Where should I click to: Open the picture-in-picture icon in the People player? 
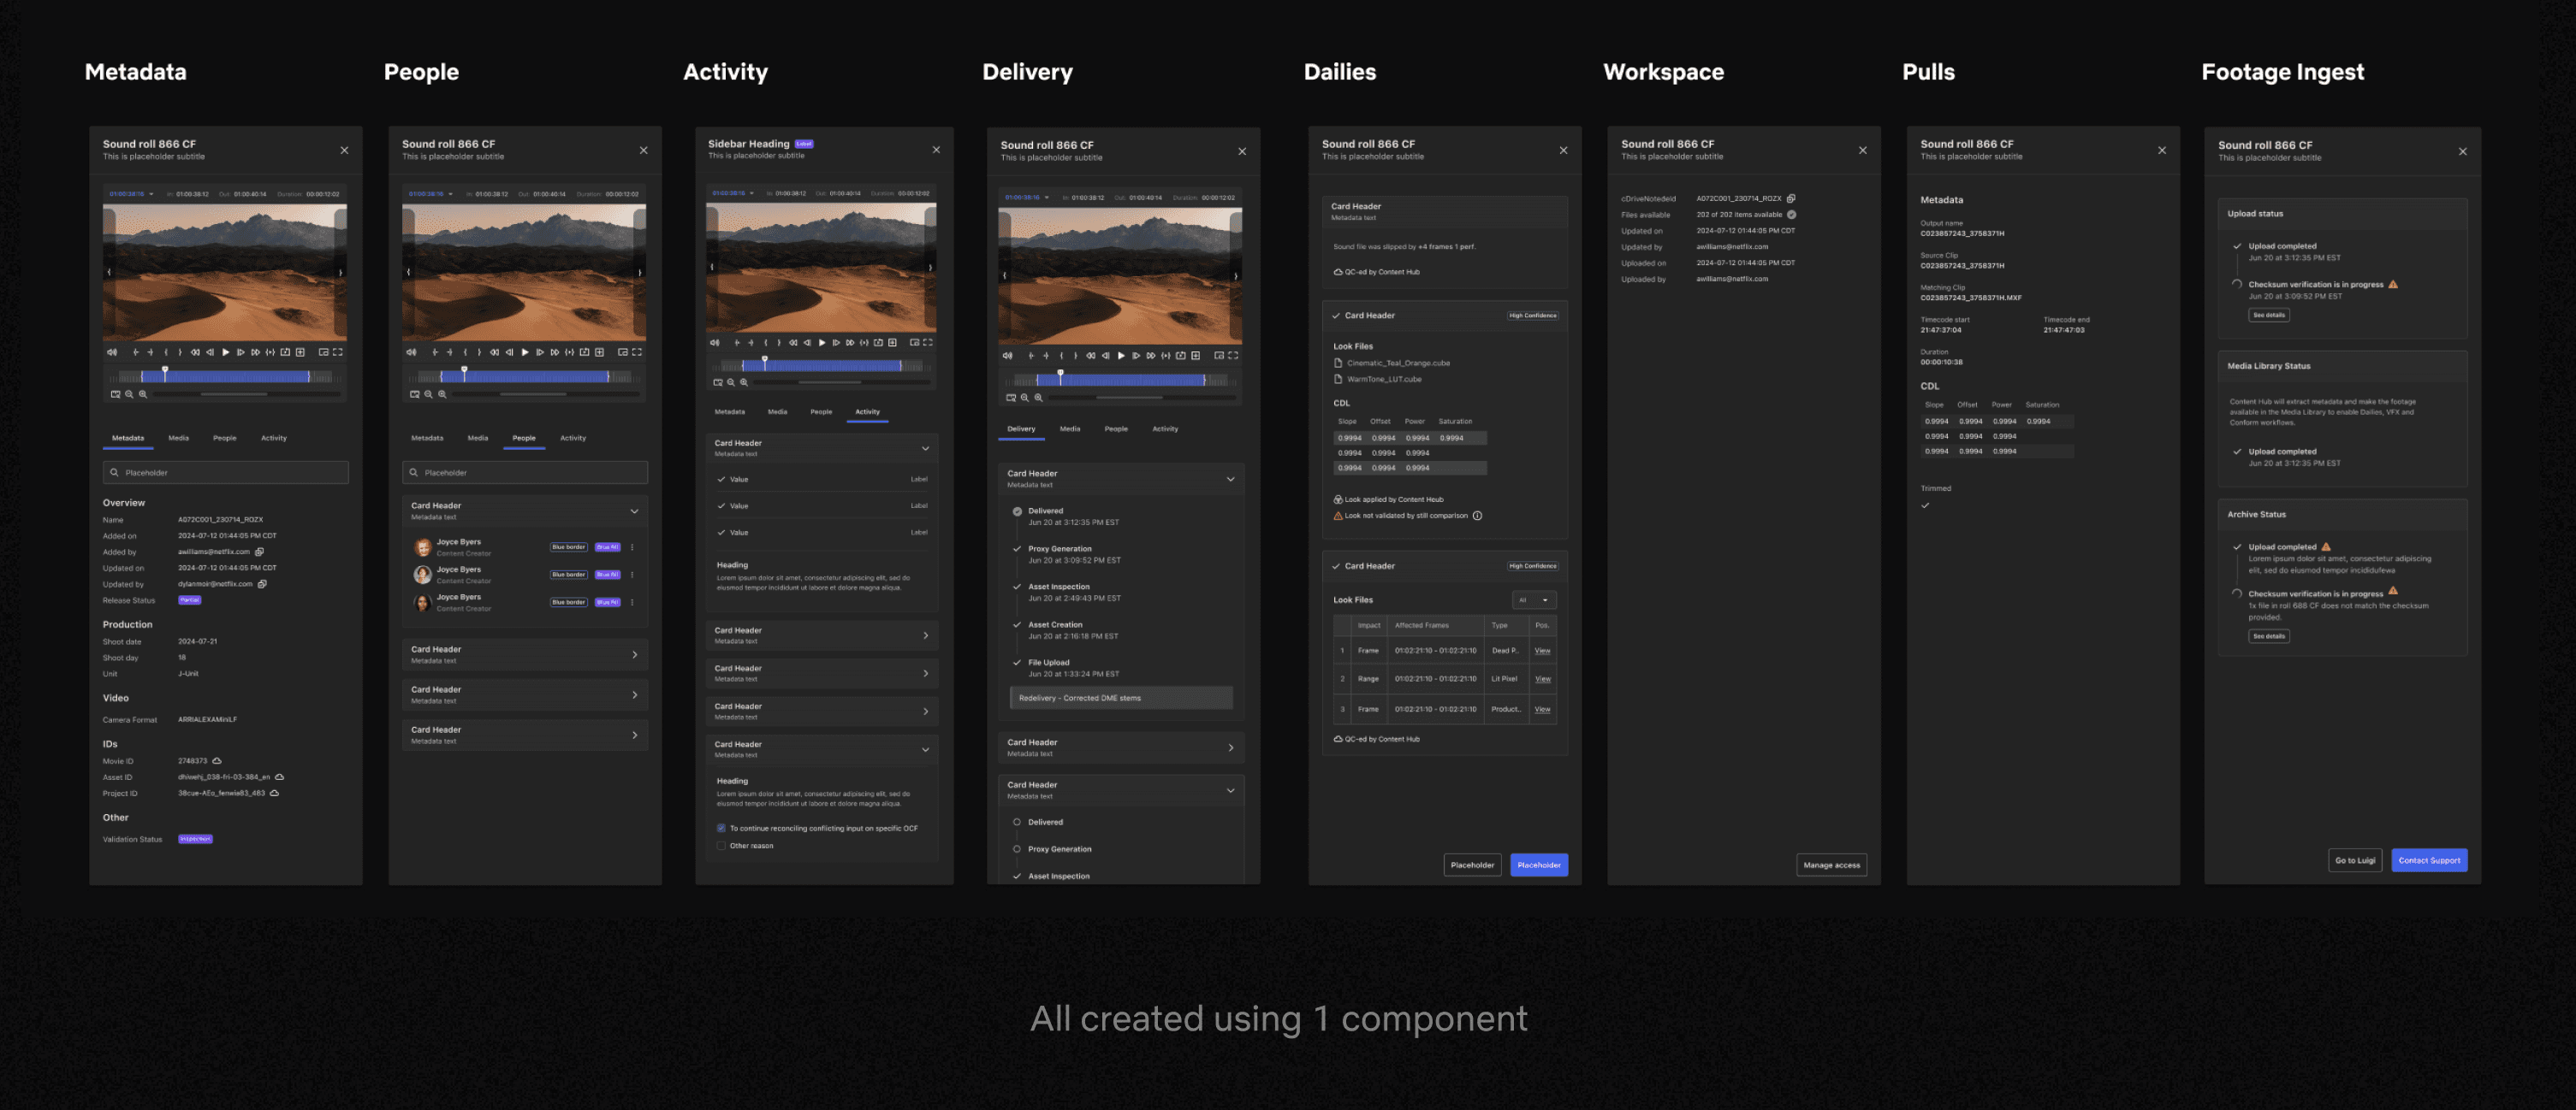click(621, 351)
